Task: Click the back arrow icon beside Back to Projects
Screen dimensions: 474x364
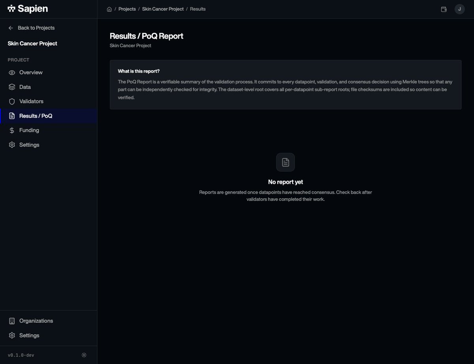Action: pos(11,28)
